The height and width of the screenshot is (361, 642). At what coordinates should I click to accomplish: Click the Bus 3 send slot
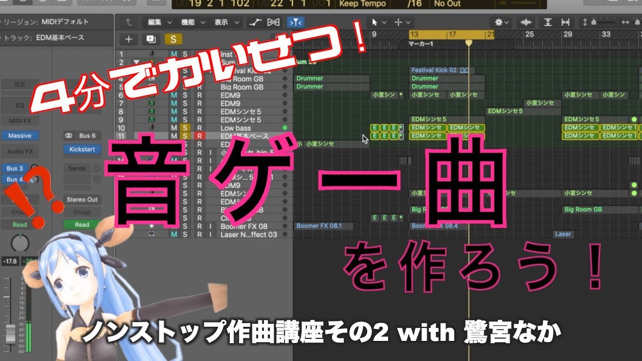[15, 168]
